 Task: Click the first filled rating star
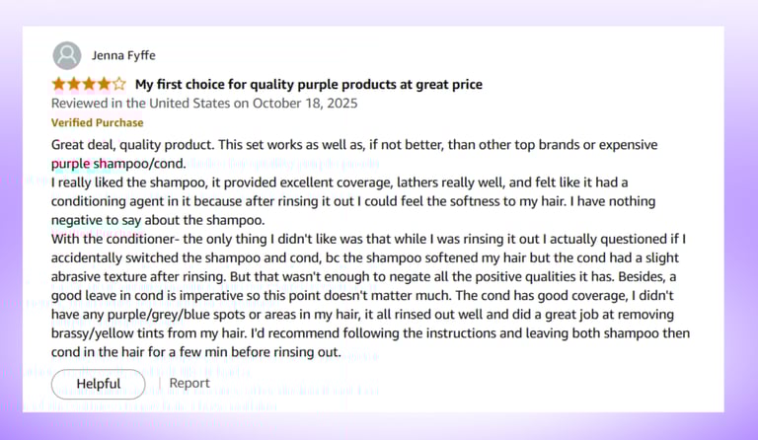[58, 84]
